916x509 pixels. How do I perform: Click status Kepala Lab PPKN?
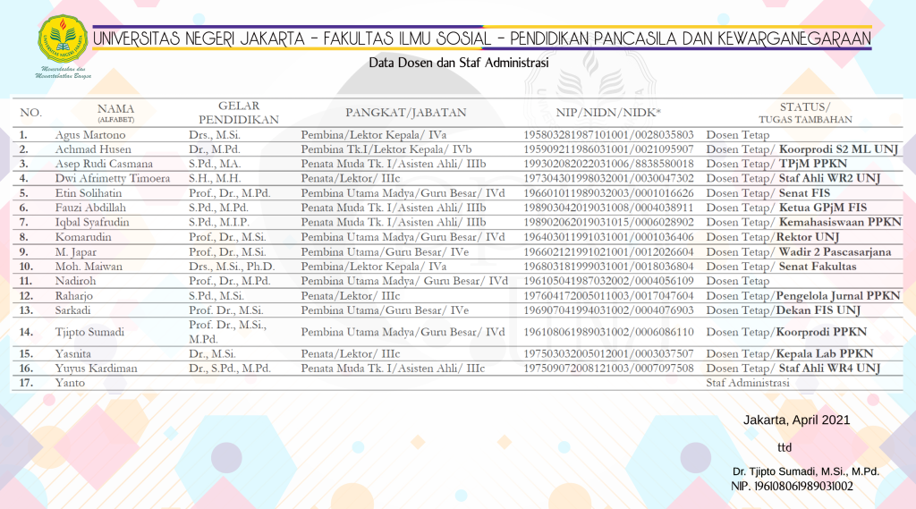pyautogui.click(x=824, y=353)
